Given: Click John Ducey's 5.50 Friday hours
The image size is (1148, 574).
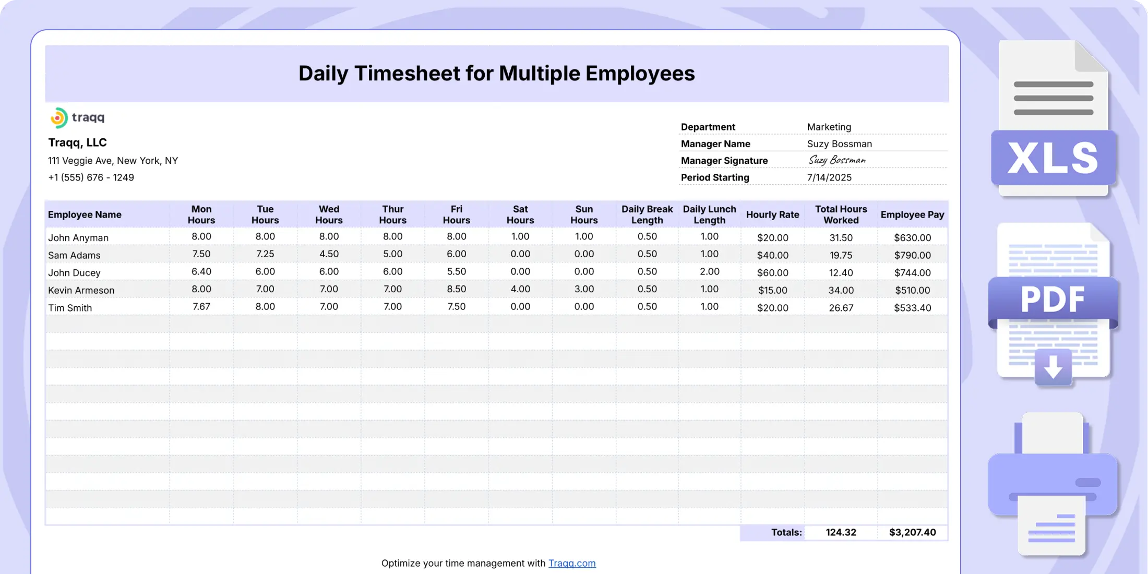Looking at the screenshot, I should [x=457, y=271].
